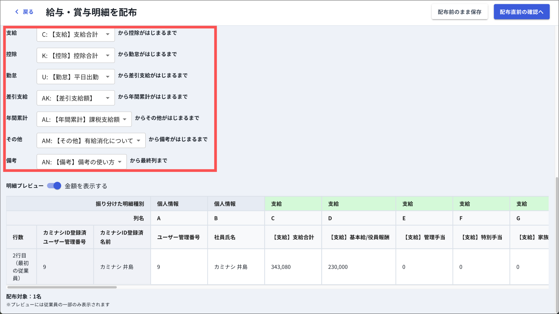
Task: Click arrow on 備考の使い方 dropdown
Action: click(120, 162)
